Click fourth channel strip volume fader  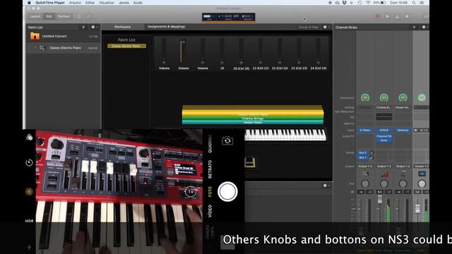click(x=417, y=209)
